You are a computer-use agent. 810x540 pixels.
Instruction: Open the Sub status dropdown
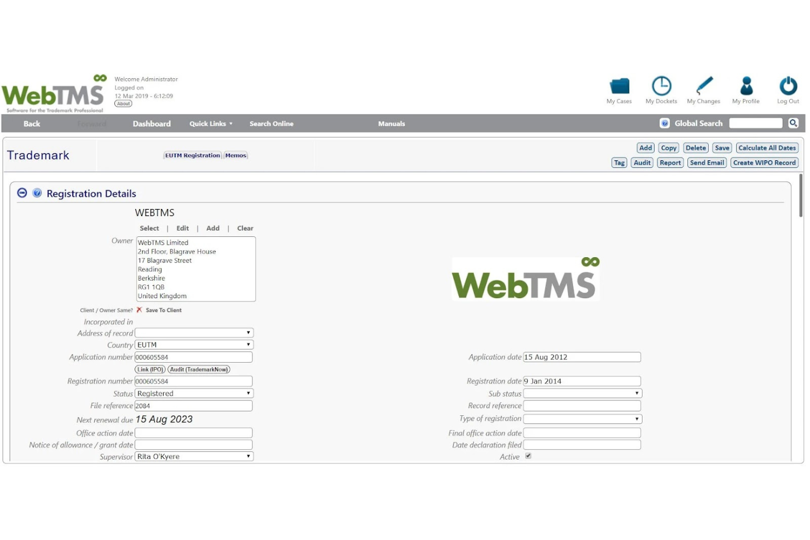point(582,393)
